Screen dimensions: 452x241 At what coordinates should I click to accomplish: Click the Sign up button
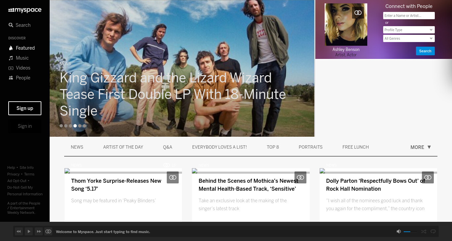pos(25,108)
